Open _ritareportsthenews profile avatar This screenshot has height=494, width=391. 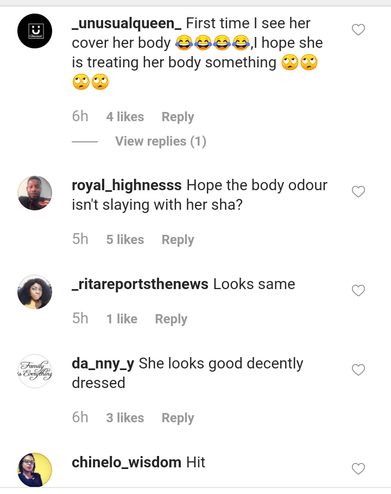pyautogui.click(x=35, y=292)
